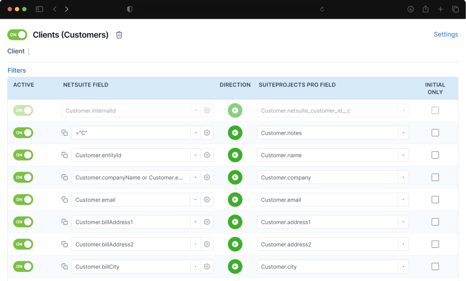The image size is (466, 281).
Task: Open the Settings link
Action: coord(446,35)
